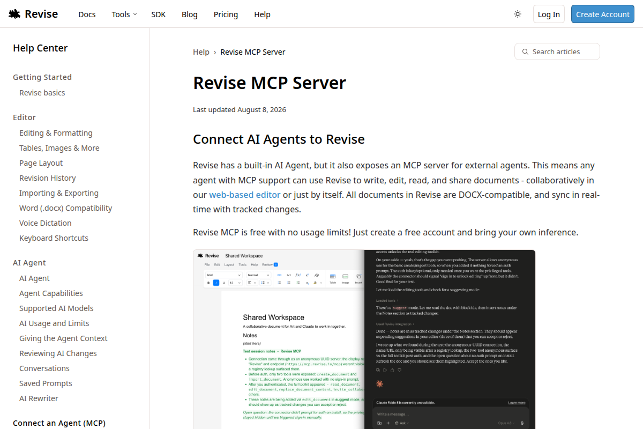The width and height of the screenshot is (643, 429).
Task: Open the Tables, Images & More article
Action: pos(59,148)
